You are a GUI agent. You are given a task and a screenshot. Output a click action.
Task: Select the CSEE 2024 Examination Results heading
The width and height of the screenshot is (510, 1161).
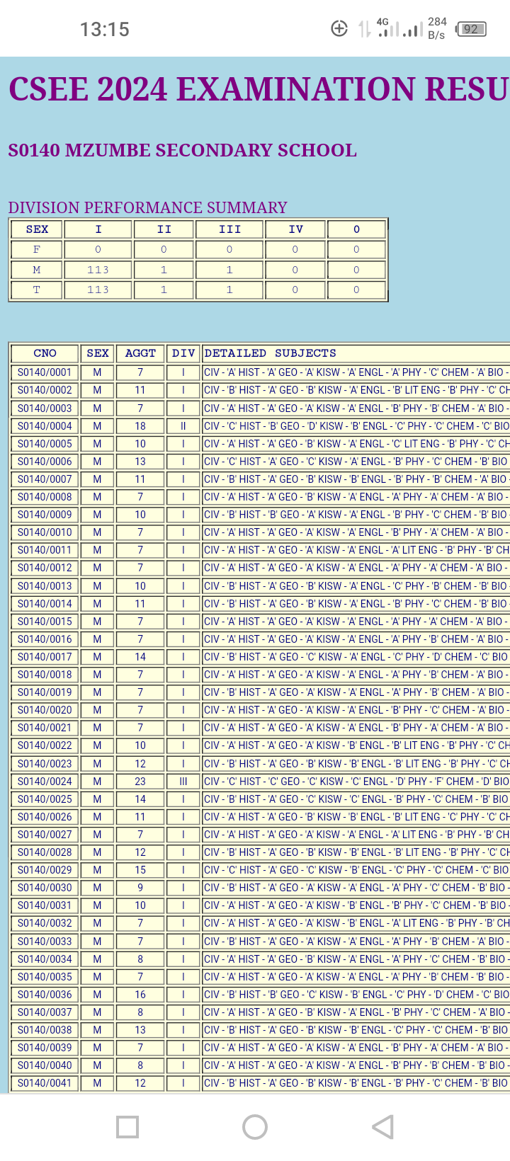[259, 89]
